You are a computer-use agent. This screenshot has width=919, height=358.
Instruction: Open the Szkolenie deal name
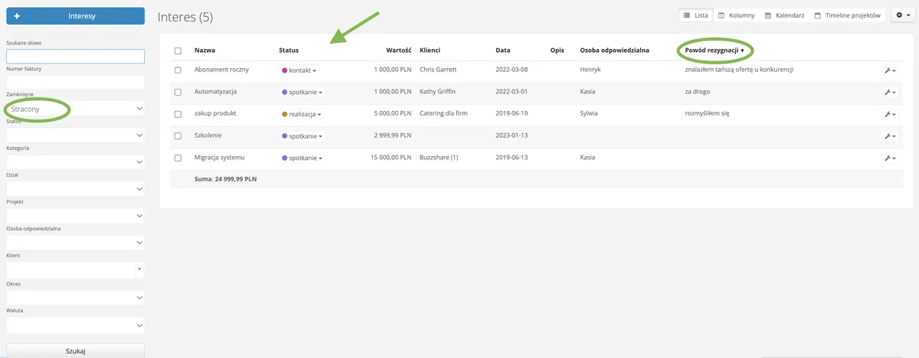210,135
